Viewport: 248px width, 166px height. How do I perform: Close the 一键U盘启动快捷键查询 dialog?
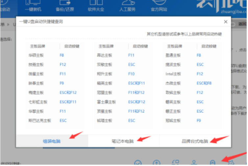click(x=226, y=22)
